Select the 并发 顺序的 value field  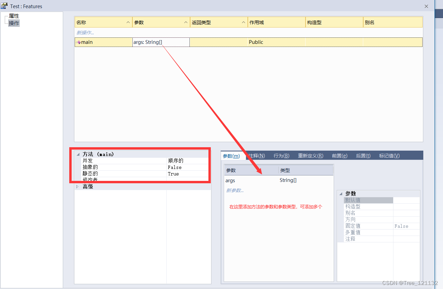pyautogui.click(x=176, y=160)
